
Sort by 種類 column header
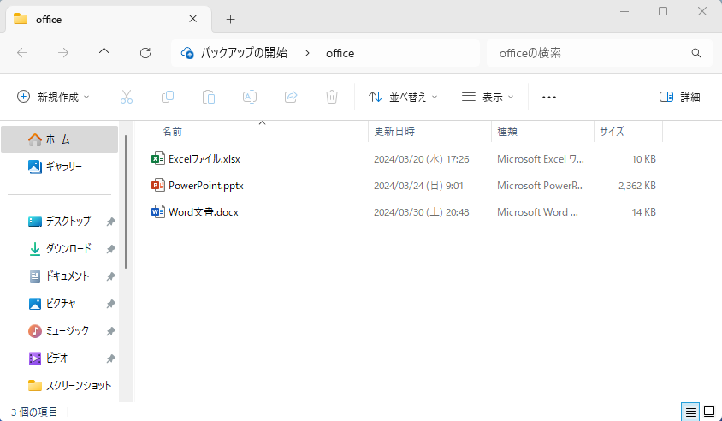pos(507,131)
